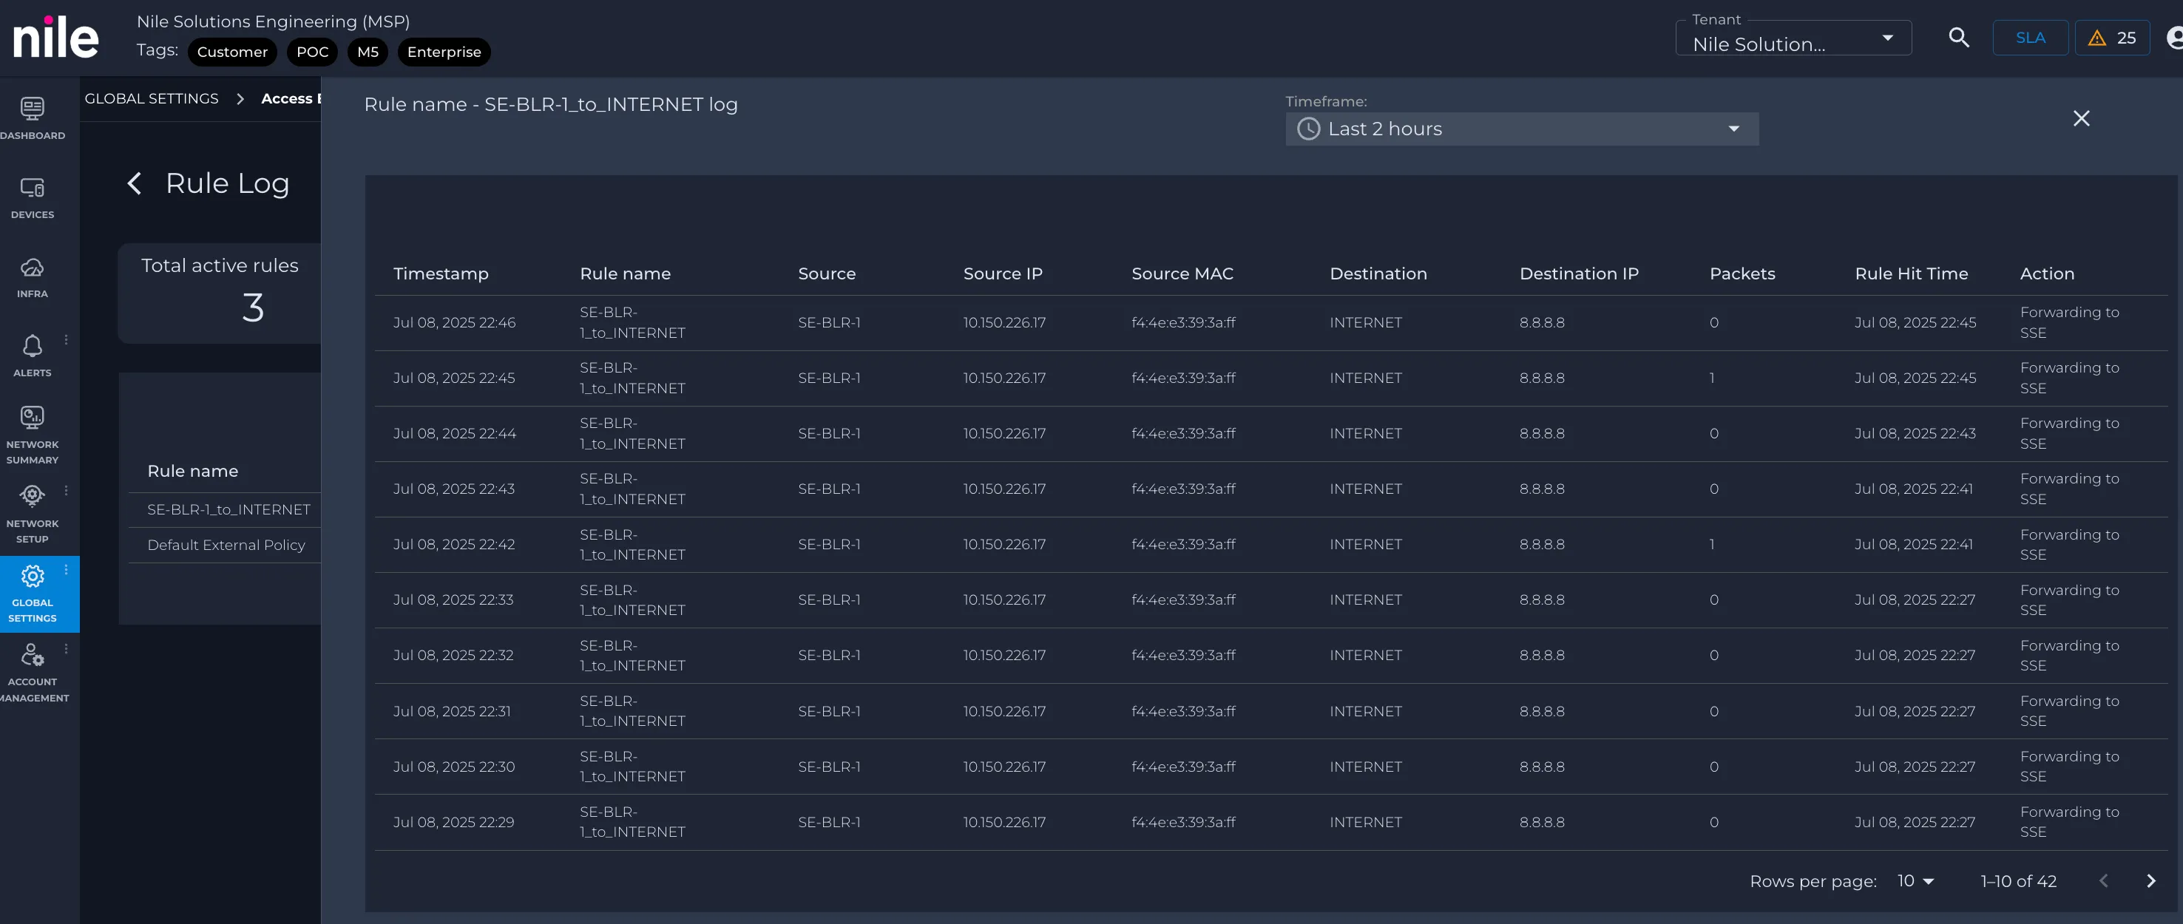This screenshot has width=2183, height=924.
Task: Open the Tenant dropdown
Action: [x=1793, y=38]
